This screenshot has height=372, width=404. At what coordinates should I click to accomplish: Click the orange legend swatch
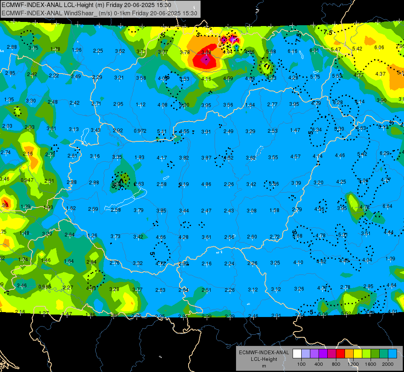coord(349,353)
